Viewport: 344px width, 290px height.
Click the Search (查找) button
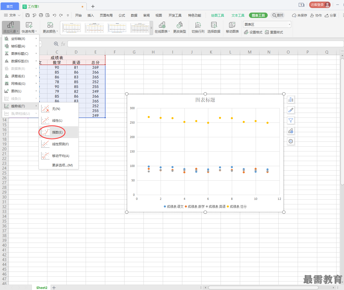point(278,15)
